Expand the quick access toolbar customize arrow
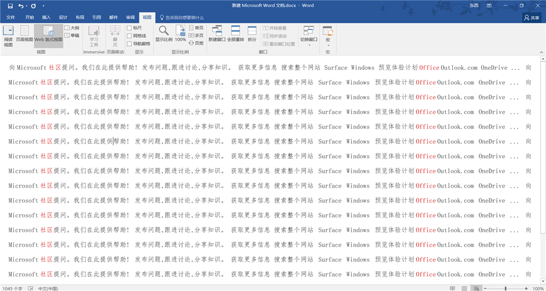The image size is (546, 291). coord(43,6)
